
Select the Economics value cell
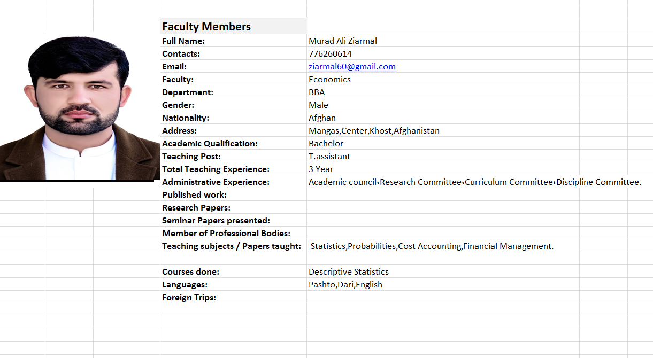coord(443,79)
